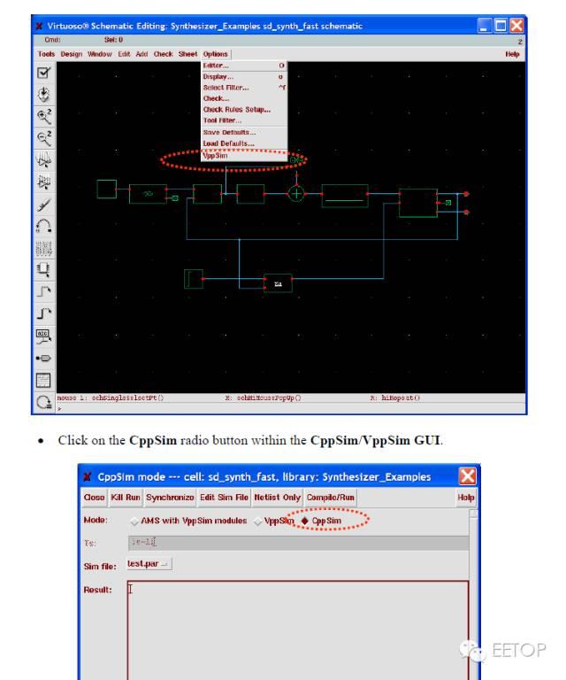Viewport: 566px width, 680px height.
Task: Choose Check... from Options menu
Action: tap(244, 98)
